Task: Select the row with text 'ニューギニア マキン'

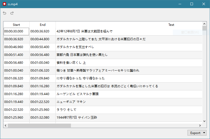Action: click(71, 102)
